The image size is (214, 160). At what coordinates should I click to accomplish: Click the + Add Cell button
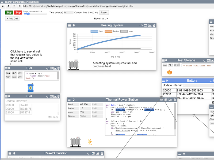12,19
